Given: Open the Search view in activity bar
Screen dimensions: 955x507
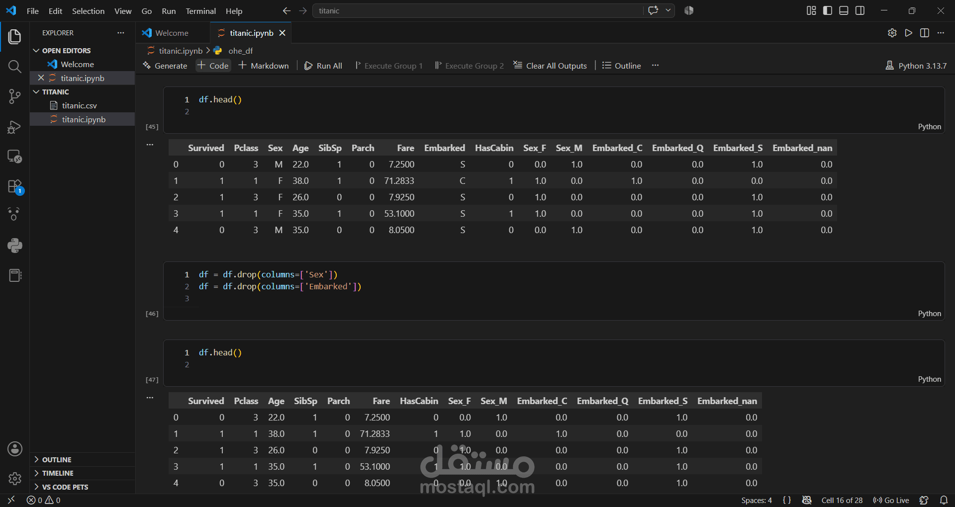Looking at the screenshot, I should click(15, 67).
